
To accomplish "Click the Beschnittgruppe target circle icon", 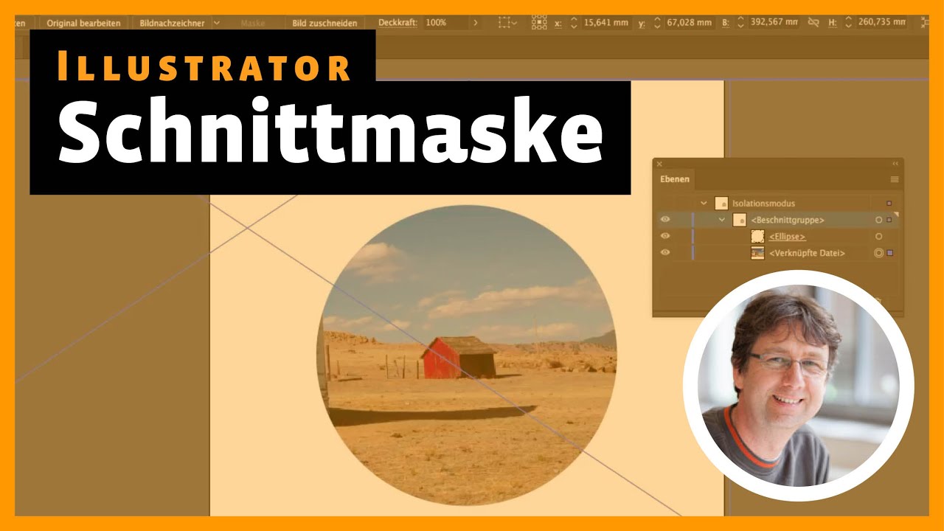I will 878,220.
